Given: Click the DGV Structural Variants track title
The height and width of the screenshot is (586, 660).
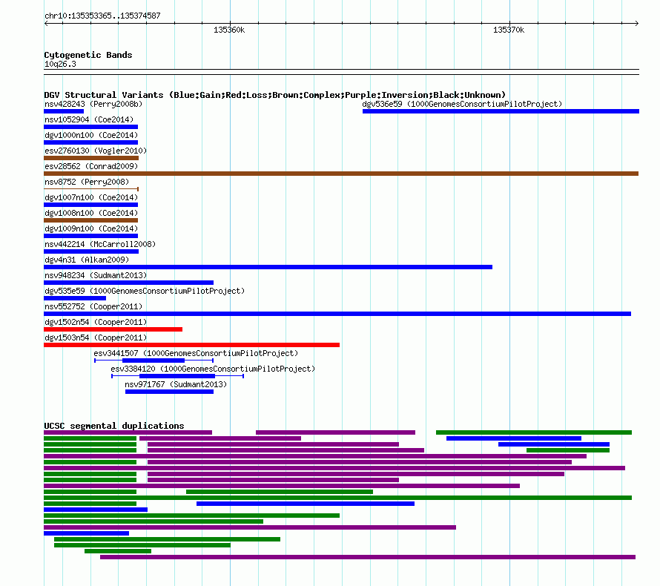Looking at the screenshot, I should click(275, 95).
